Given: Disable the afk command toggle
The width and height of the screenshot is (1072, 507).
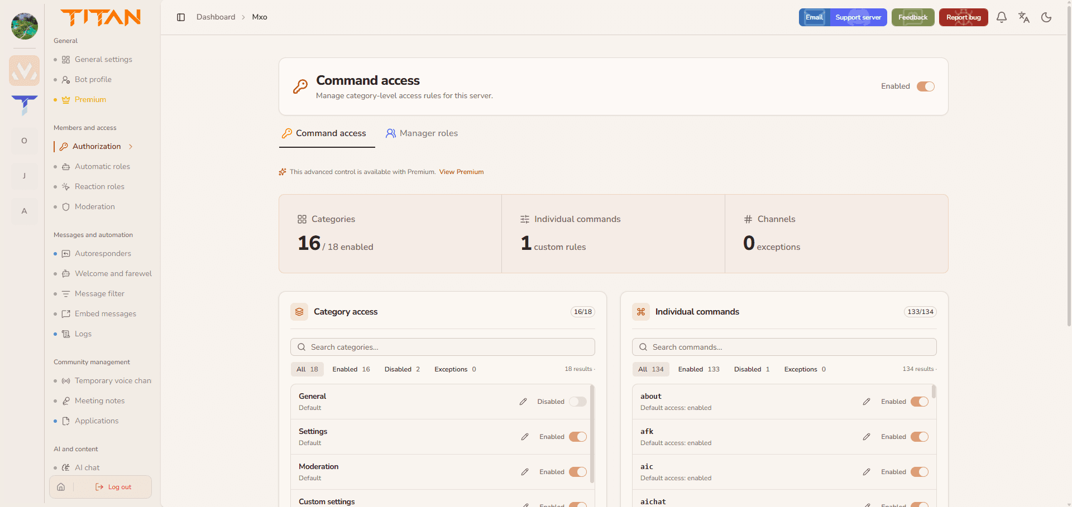Looking at the screenshot, I should [x=920, y=437].
